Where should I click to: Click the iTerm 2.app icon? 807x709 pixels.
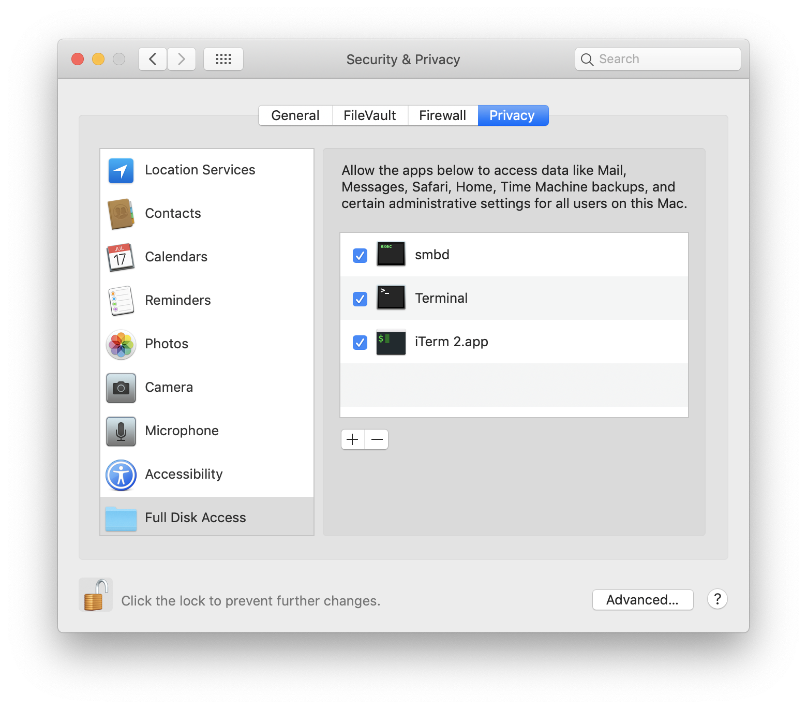click(391, 342)
